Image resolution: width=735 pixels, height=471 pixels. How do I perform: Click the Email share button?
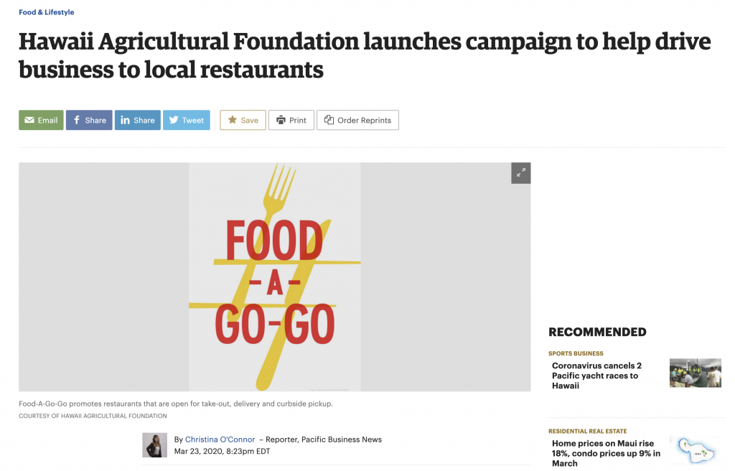41,120
